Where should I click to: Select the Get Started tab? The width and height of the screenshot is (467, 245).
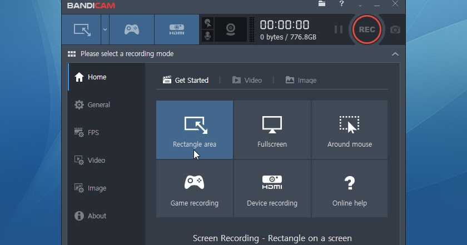(x=186, y=80)
